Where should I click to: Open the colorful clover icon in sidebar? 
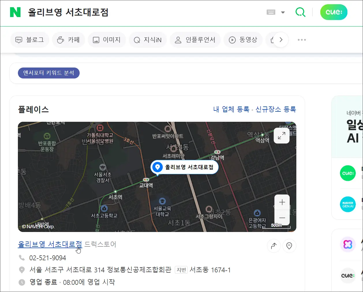point(348,245)
